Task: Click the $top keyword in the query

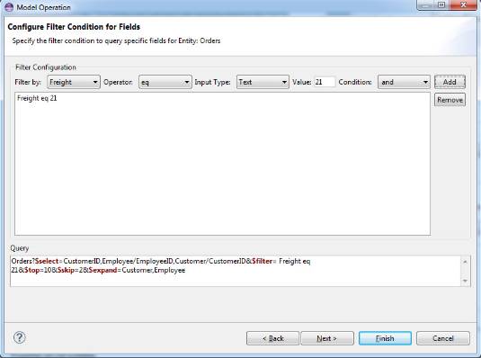Action: [31, 271]
